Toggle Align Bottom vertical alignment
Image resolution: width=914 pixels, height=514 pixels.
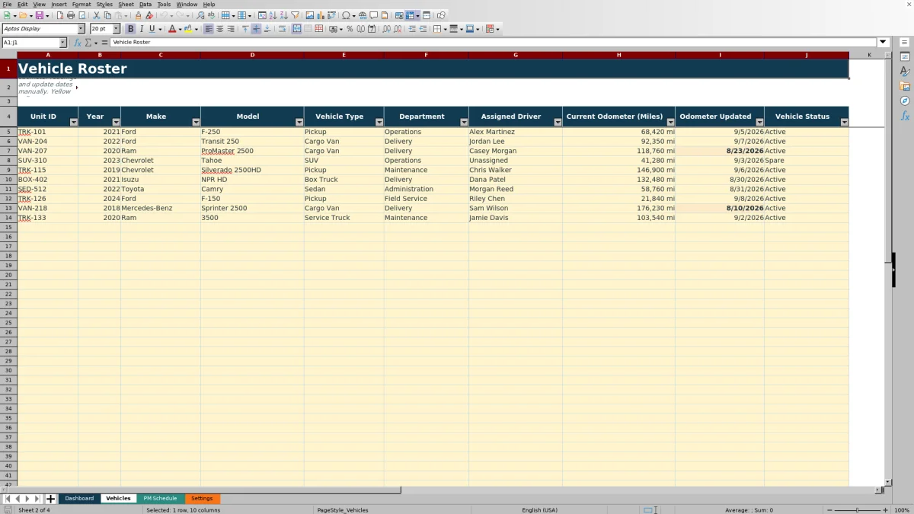pyautogui.click(x=267, y=29)
